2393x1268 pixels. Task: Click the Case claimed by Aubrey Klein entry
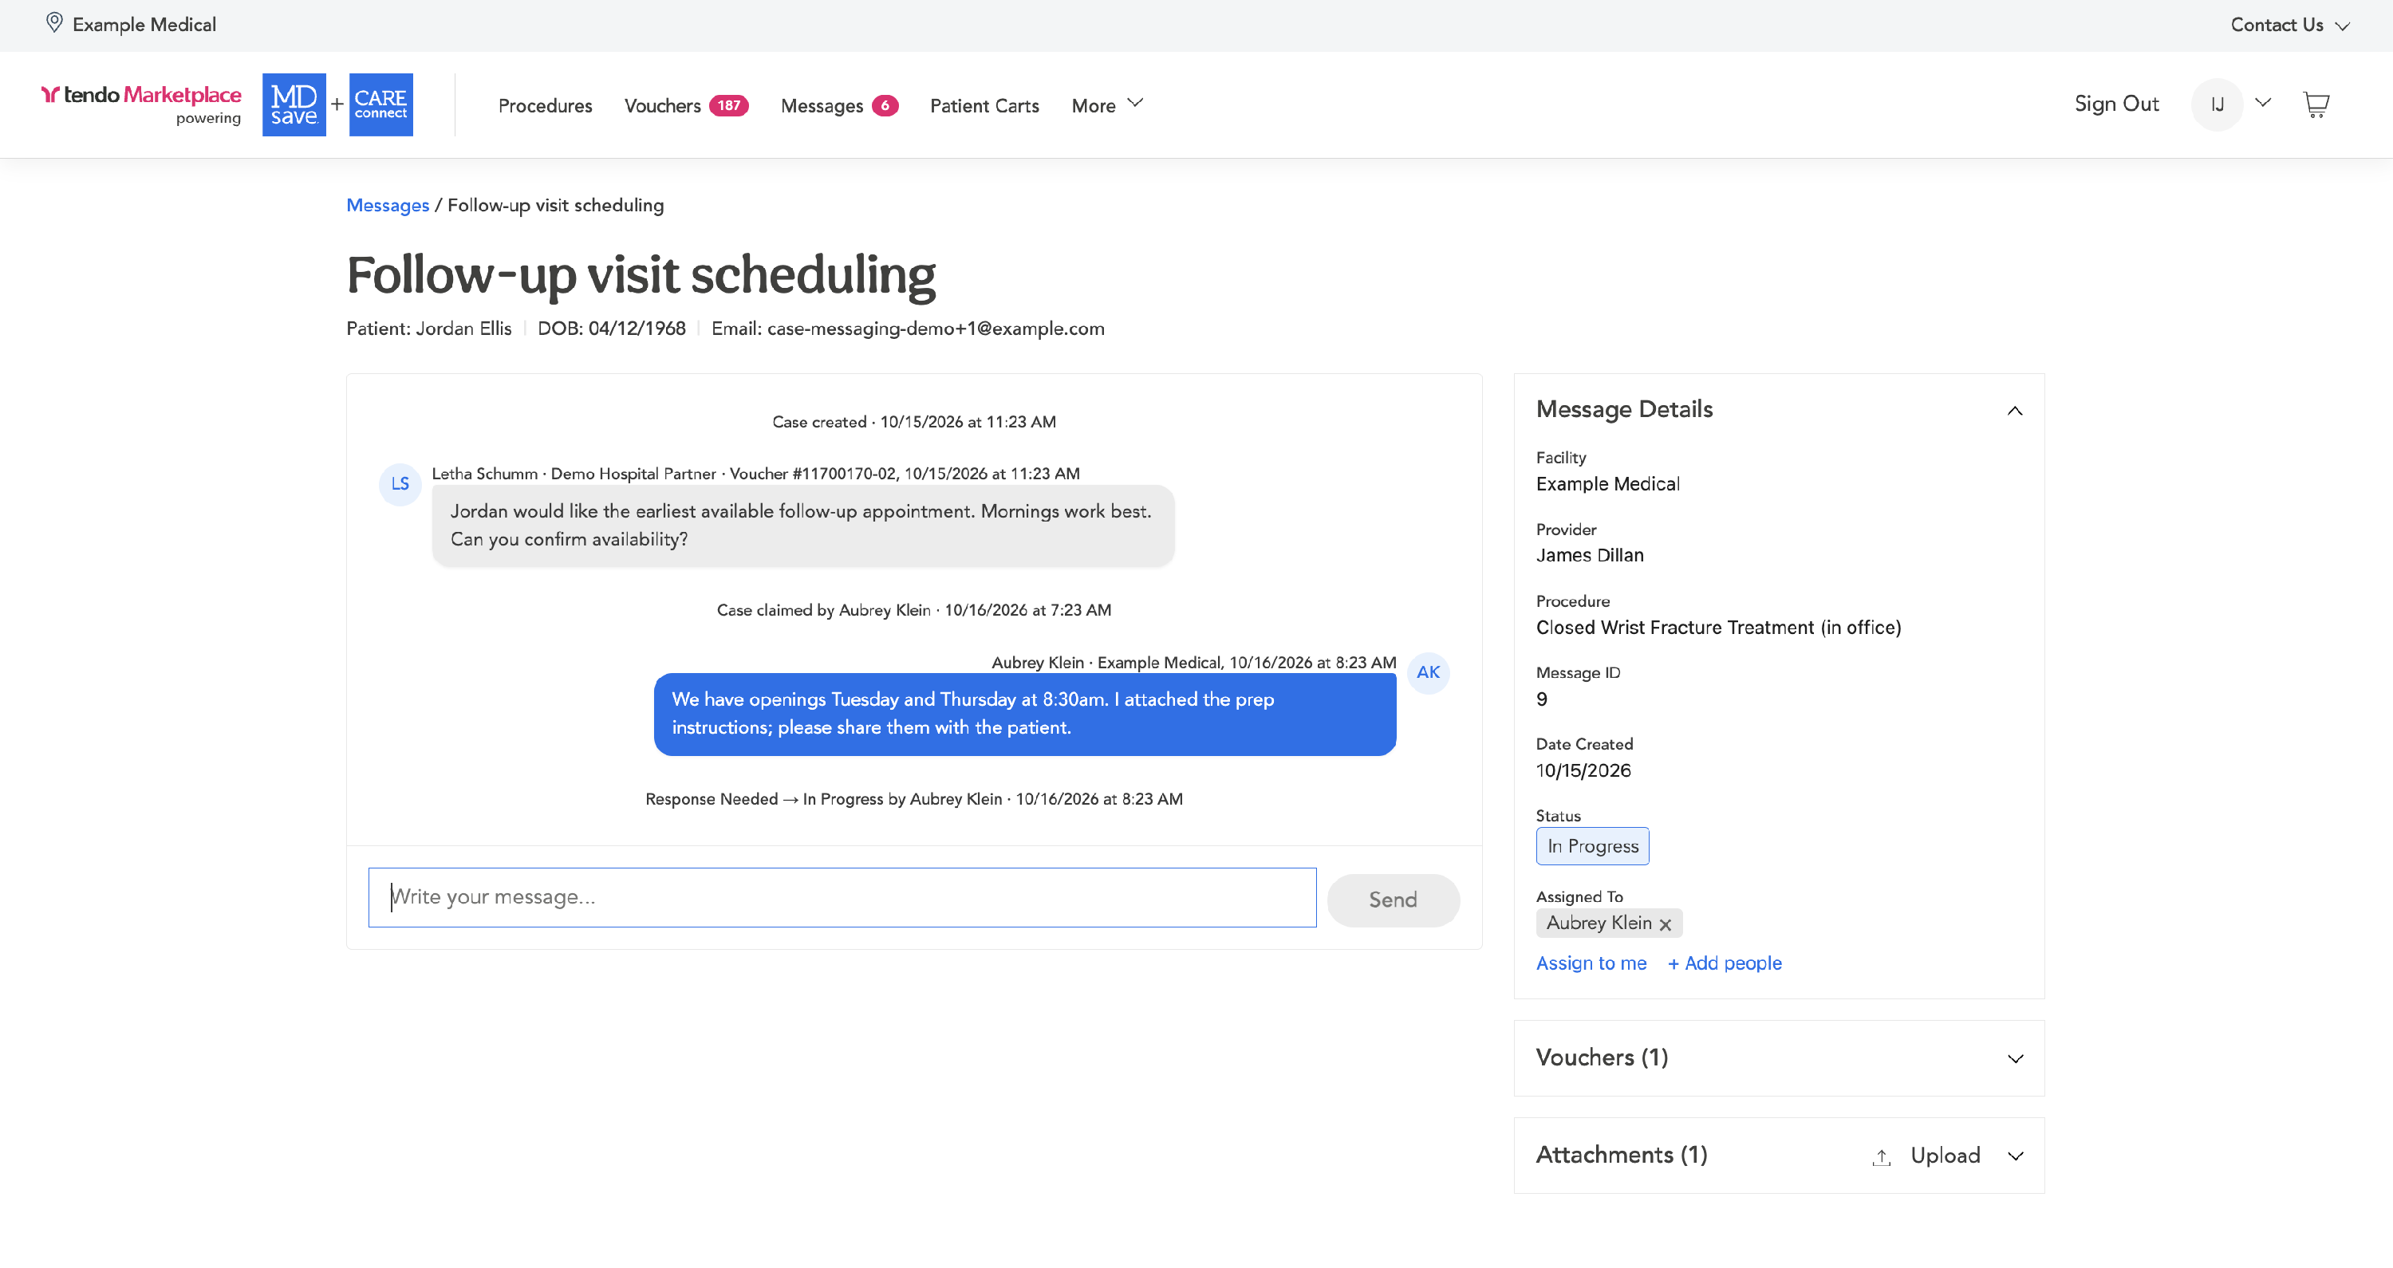[x=914, y=610]
